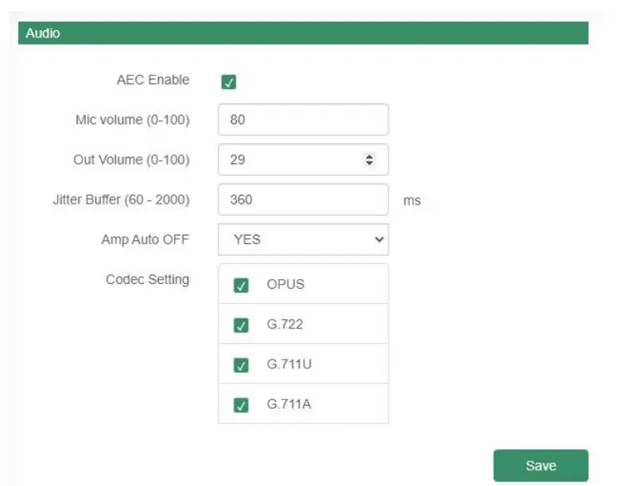The height and width of the screenshot is (486, 623).
Task: Increase Out Volume with the up arrow
Action: [369, 156]
